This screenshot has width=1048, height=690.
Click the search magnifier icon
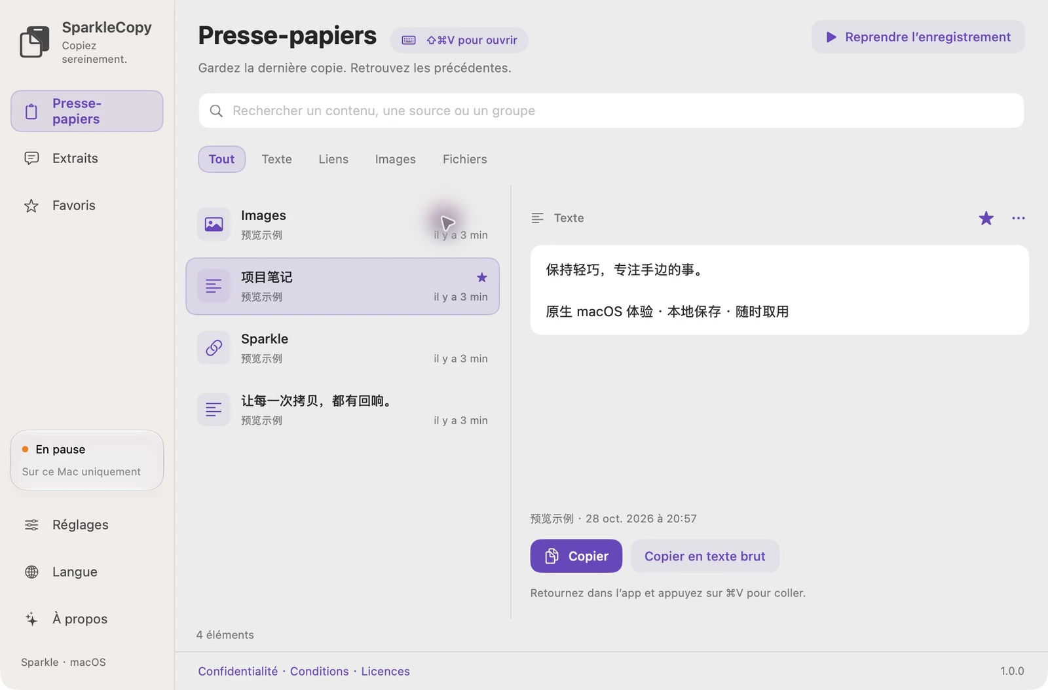click(x=216, y=111)
